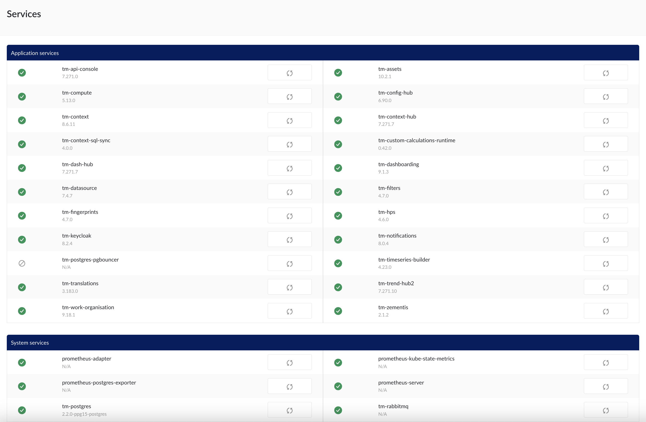Restart the prometheus-adapter service
This screenshot has width=646, height=422.
point(289,362)
